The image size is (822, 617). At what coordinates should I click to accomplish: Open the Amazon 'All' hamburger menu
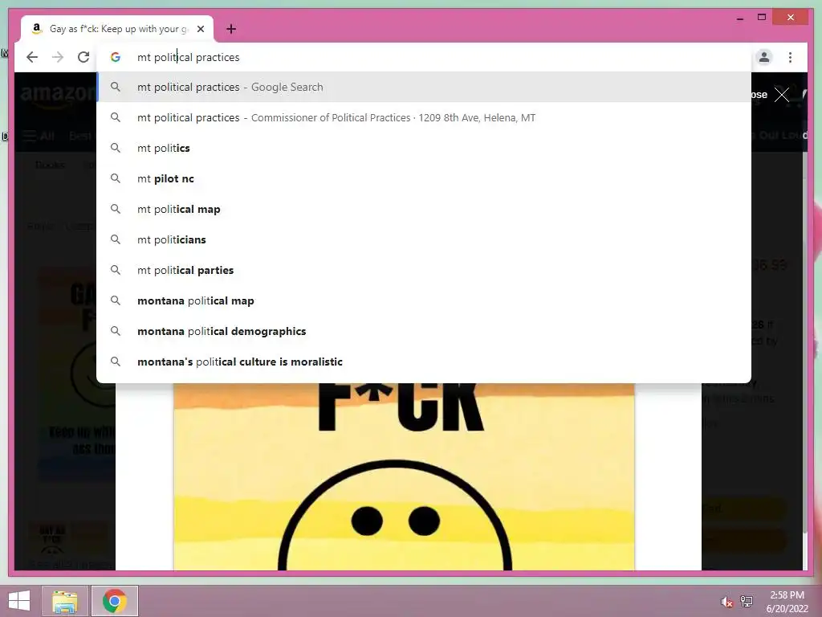[x=39, y=136]
